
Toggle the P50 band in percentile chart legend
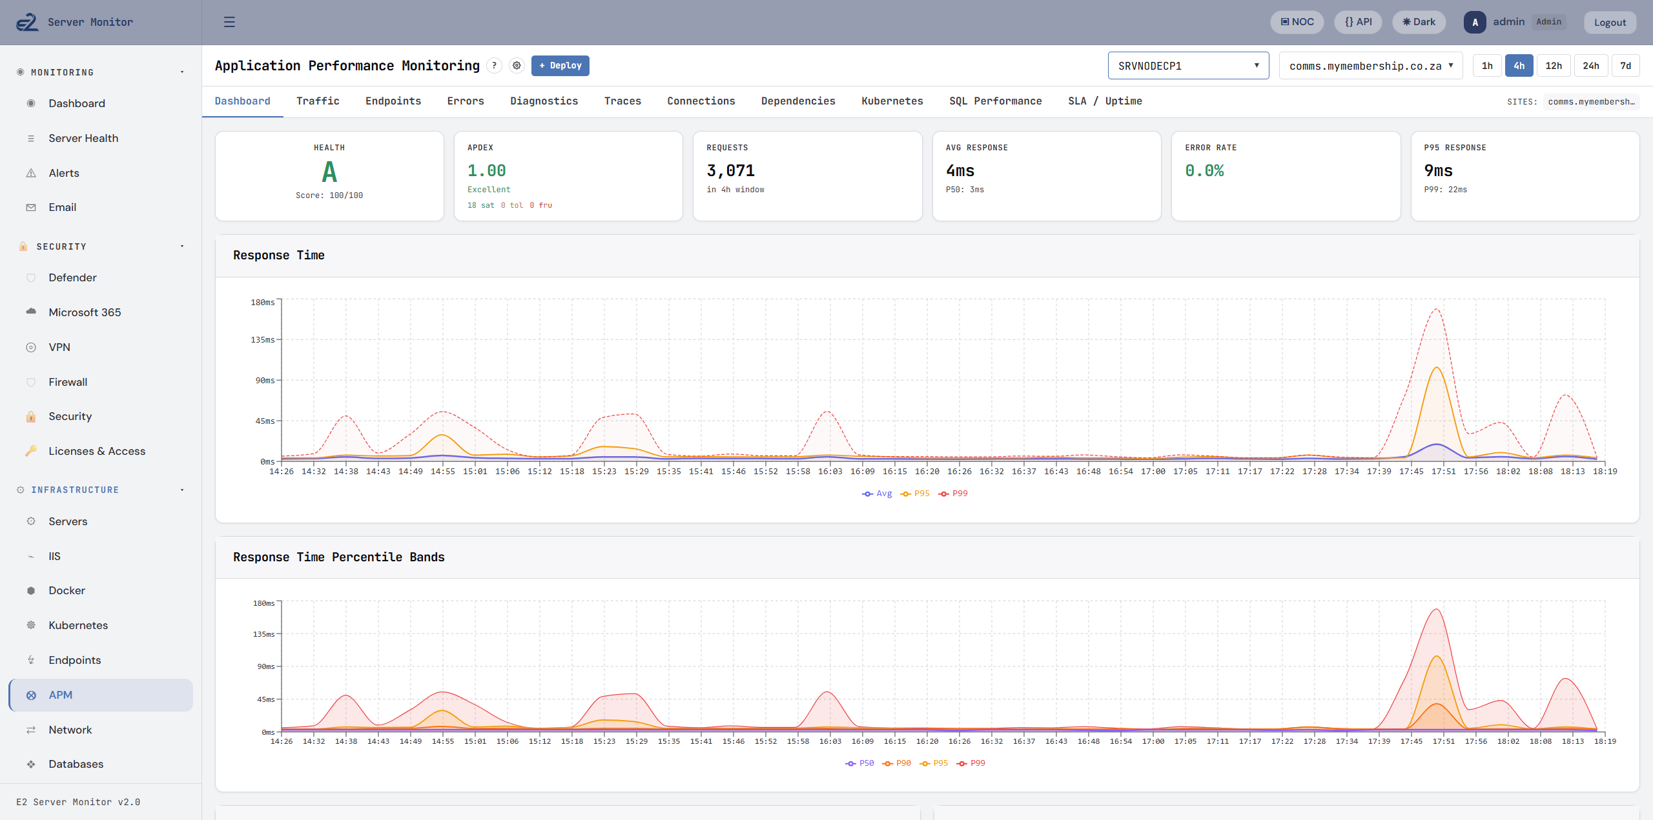[x=859, y=763]
